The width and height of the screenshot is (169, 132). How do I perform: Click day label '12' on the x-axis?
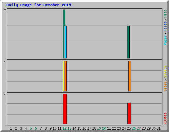point(64,128)
